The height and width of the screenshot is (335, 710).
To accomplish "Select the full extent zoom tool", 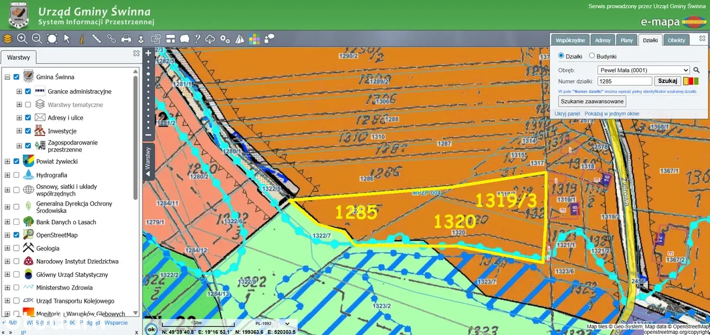I will [x=52, y=39].
